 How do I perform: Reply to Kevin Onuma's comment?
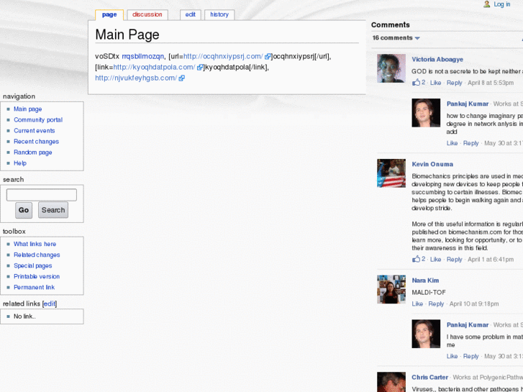click(x=454, y=259)
